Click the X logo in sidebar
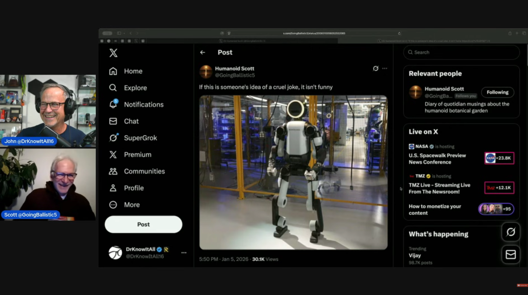The image size is (528, 295). click(113, 53)
